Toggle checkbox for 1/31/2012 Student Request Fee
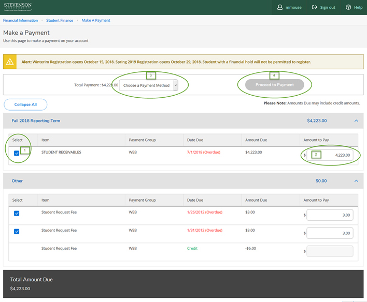The image size is (367, 302). (17, 231)
